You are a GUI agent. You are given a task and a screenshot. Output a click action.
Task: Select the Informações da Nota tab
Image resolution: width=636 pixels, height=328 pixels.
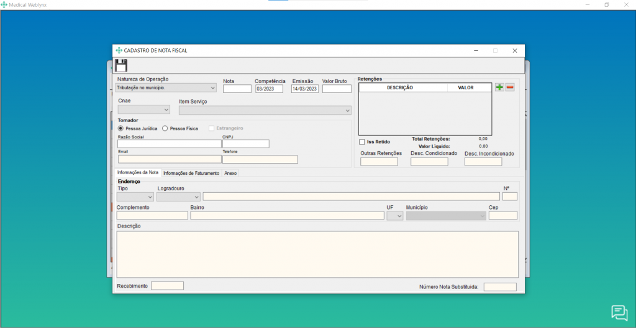pos(138,172)
